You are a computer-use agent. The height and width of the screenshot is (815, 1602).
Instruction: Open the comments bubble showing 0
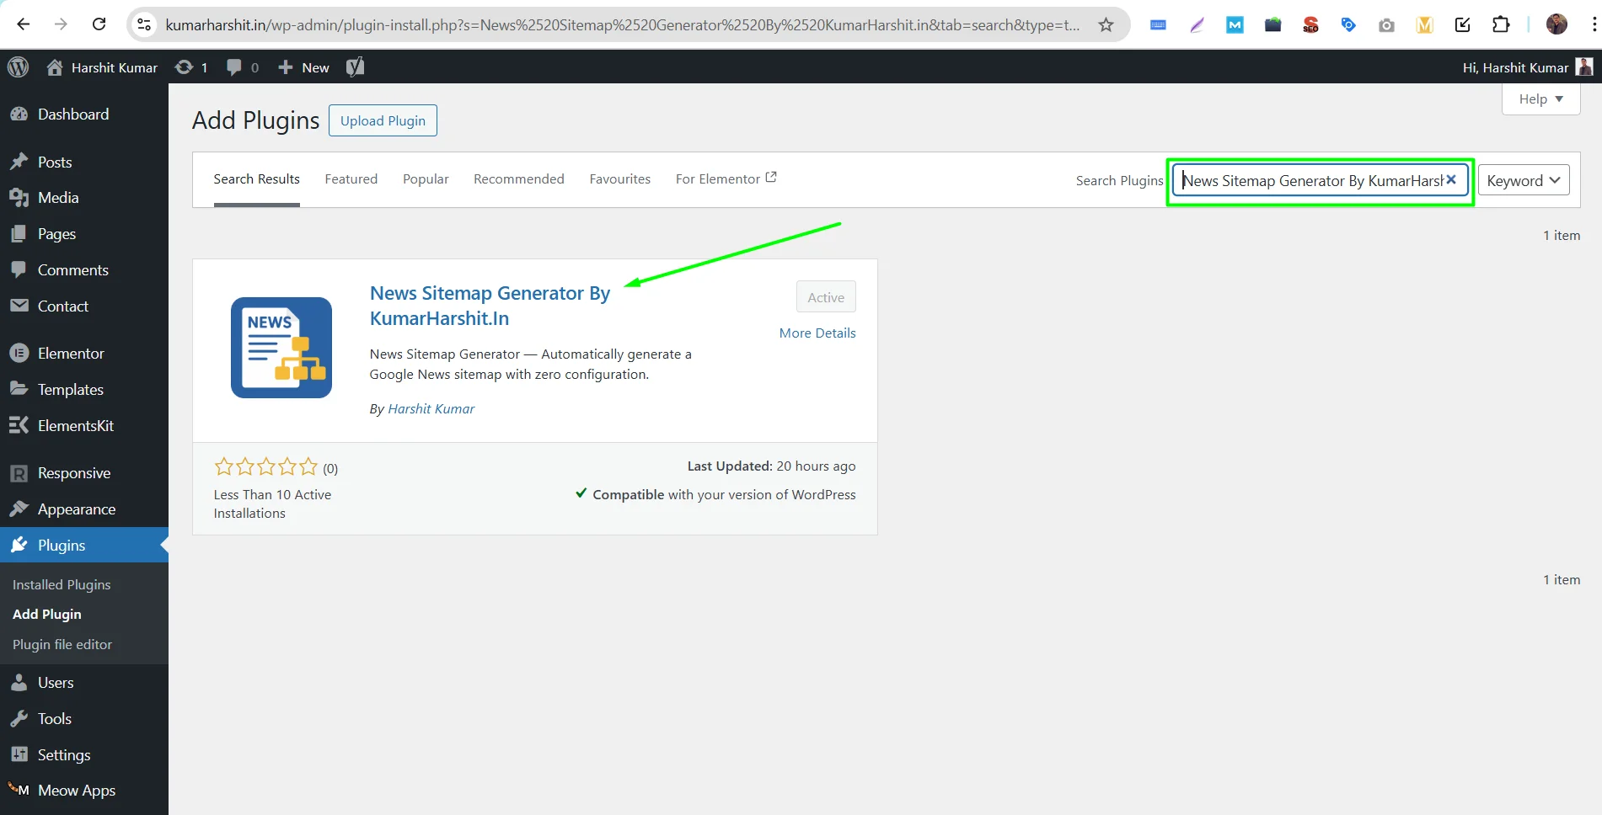[243, 67]
